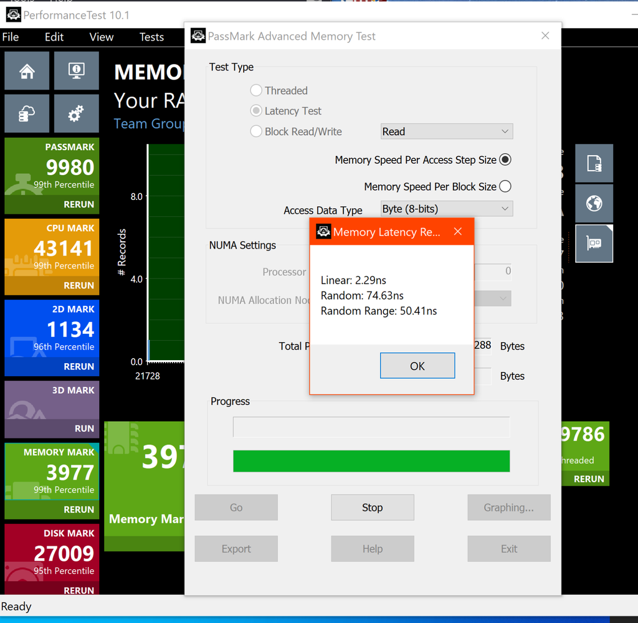Rerun the Threaded memory test tile

coord(589,479)
